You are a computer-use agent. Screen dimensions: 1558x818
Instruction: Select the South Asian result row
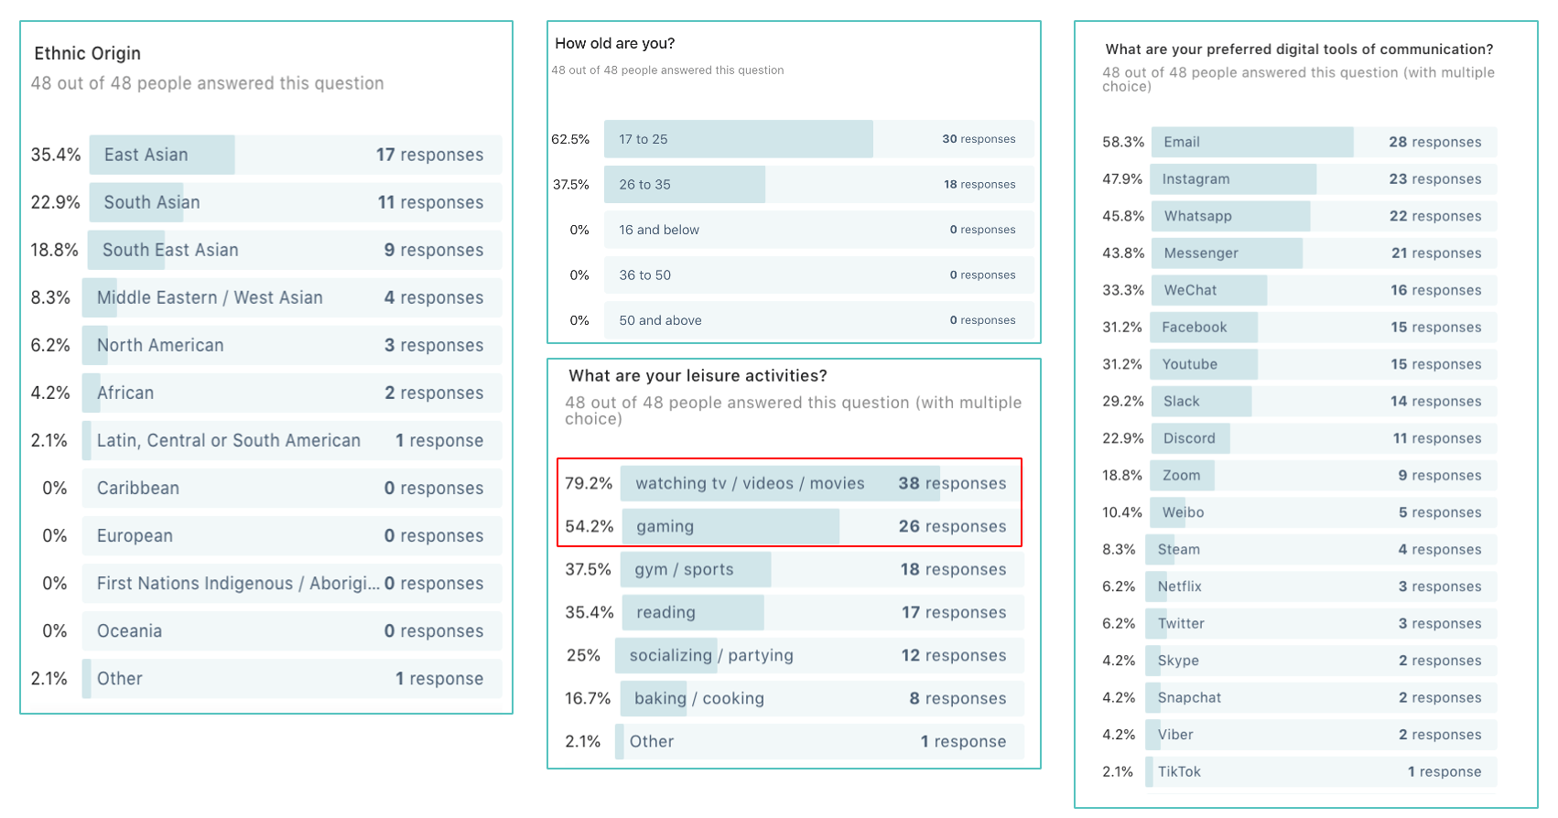(295, 202)
